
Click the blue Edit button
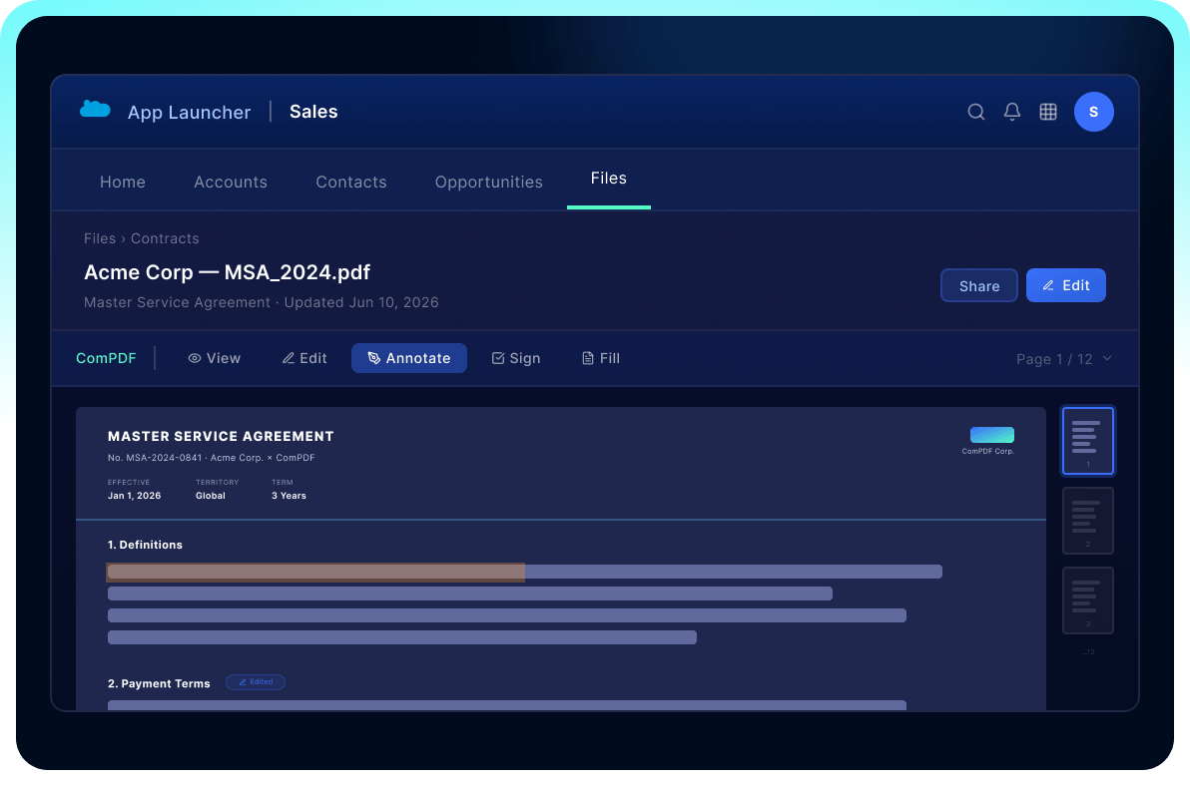[1065, 285]
